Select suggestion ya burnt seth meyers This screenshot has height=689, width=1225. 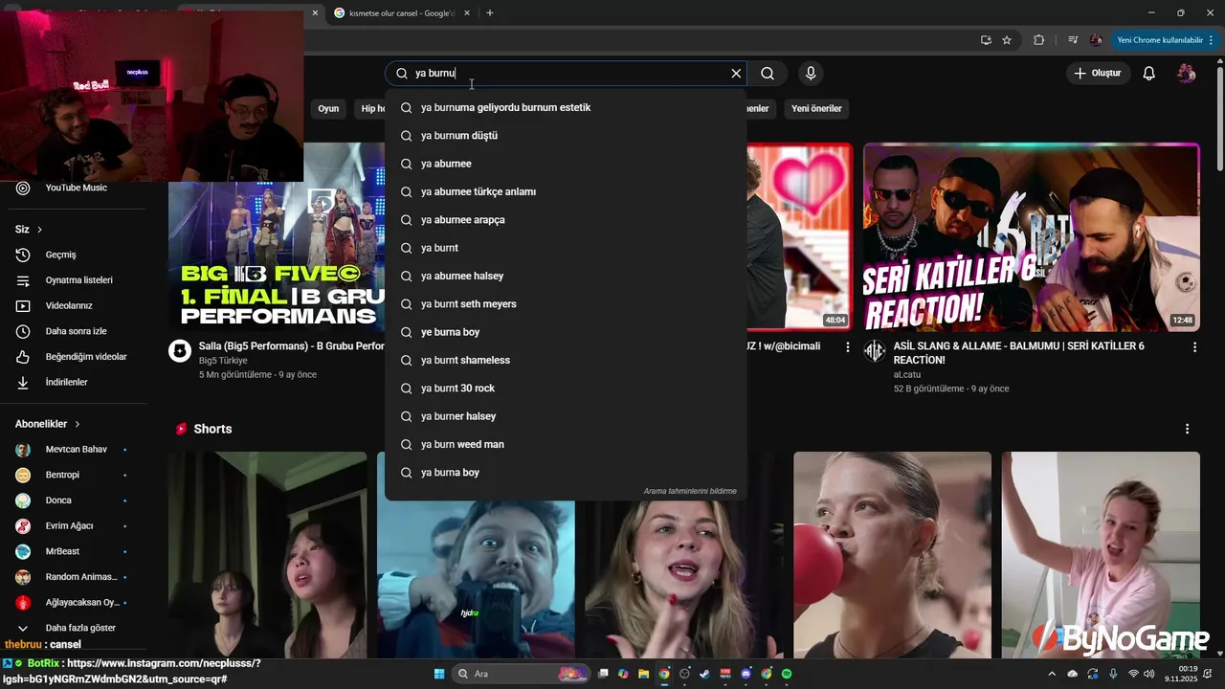[566, 304]
